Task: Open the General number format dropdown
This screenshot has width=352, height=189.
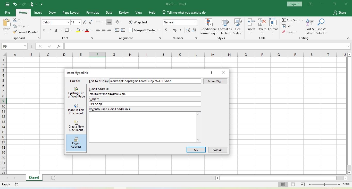Action: point(195,22)
